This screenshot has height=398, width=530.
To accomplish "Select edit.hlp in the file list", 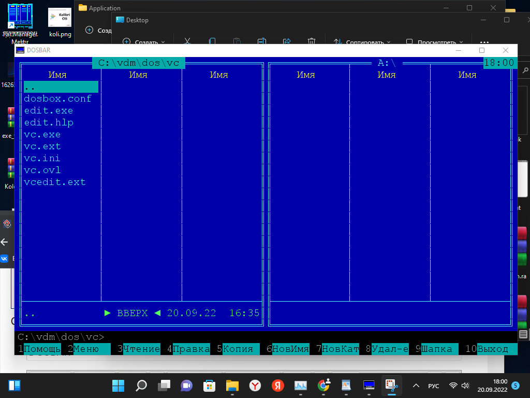I will 49,122.
